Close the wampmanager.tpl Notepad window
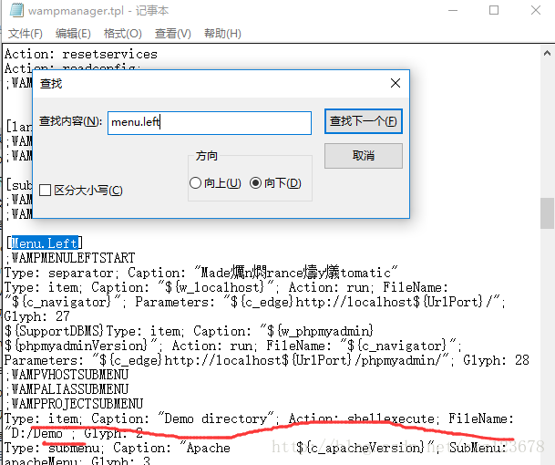The image size is (555, 465). coord(535,11)
